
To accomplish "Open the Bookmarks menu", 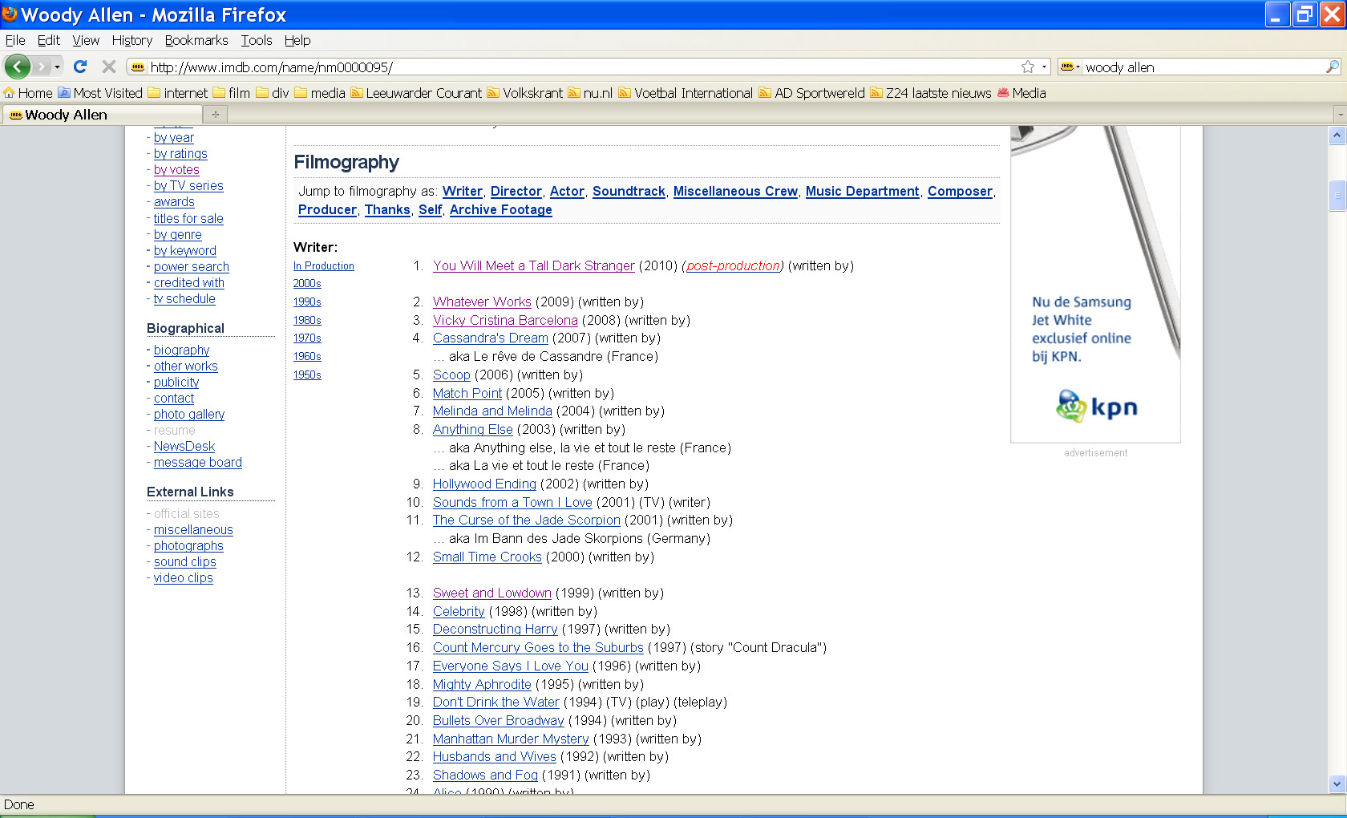I will (x=196, y=40).
